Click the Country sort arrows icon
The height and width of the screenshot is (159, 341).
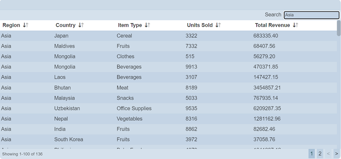(x=81, y=25)
